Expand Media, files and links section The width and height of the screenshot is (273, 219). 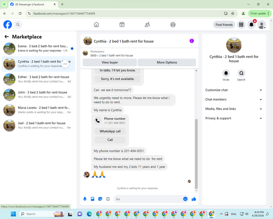tap(234, 109)
